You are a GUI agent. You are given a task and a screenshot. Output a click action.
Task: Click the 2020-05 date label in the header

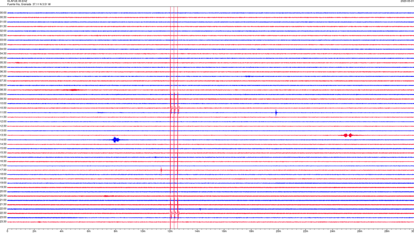click(x=407, y=1)
